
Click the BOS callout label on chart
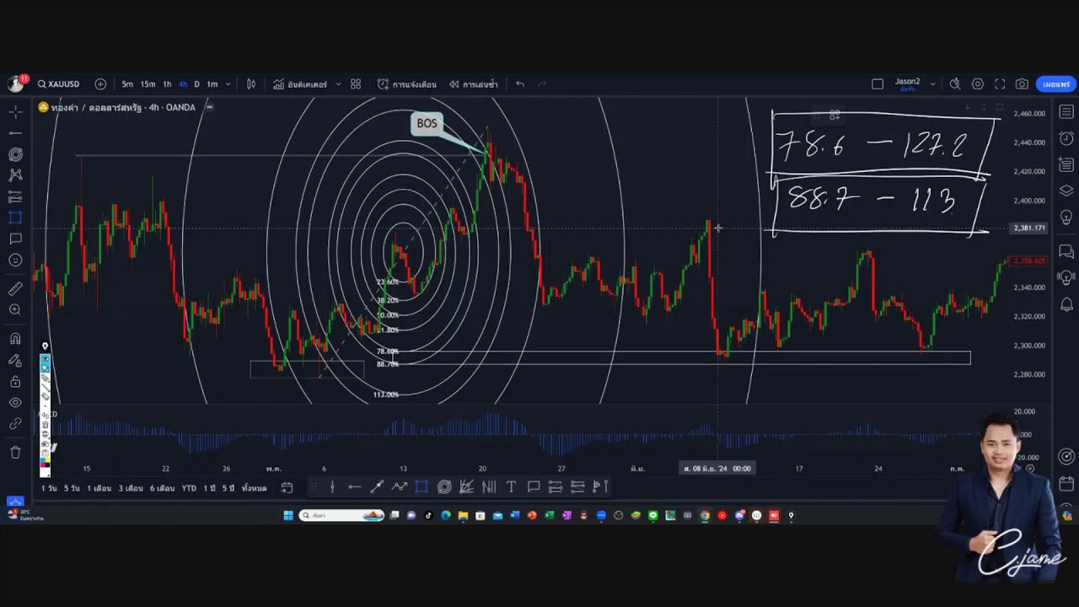tap(427, 124)
